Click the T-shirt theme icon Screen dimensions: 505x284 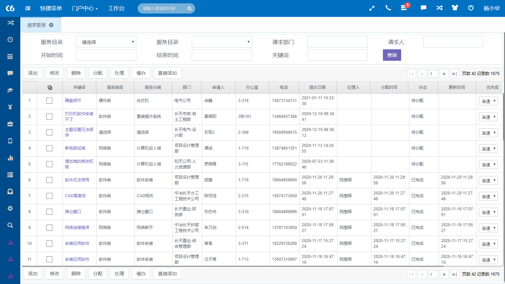pos(455,8)
